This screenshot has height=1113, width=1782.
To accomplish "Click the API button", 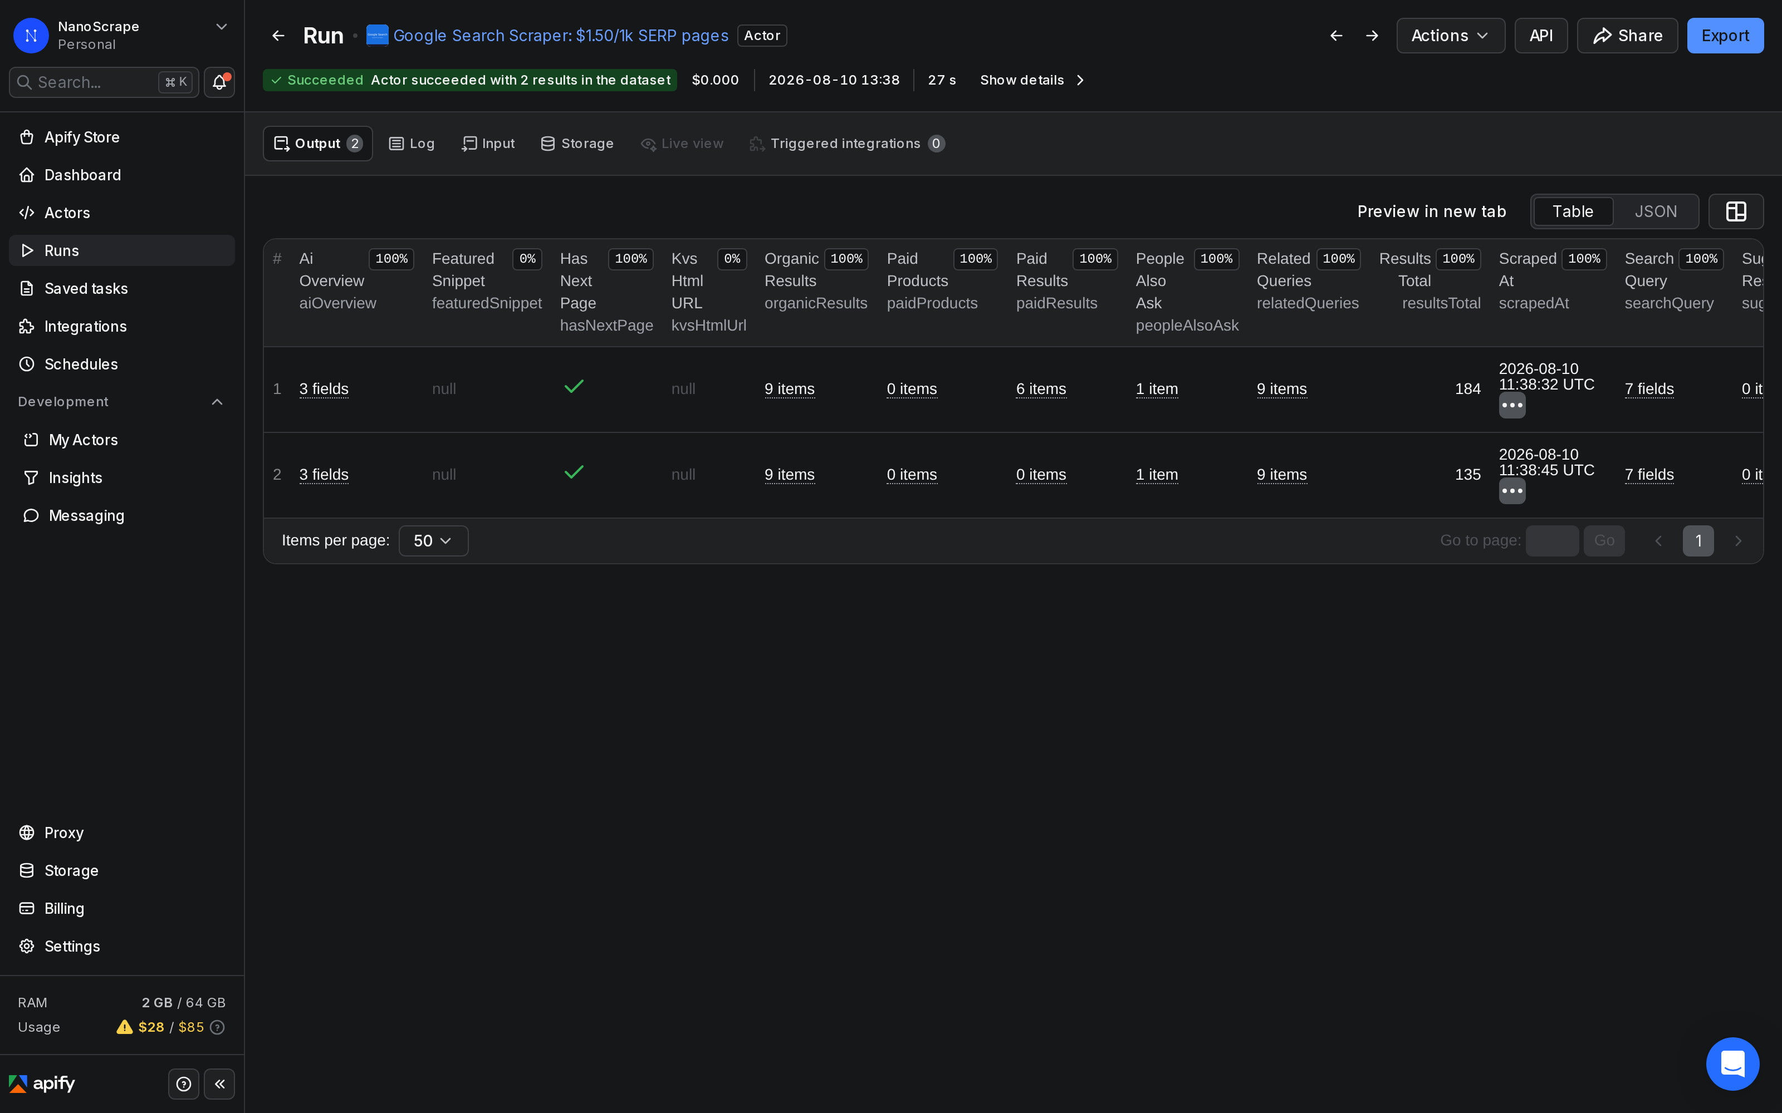I will pyautogui.click(x=1540, y=35).
